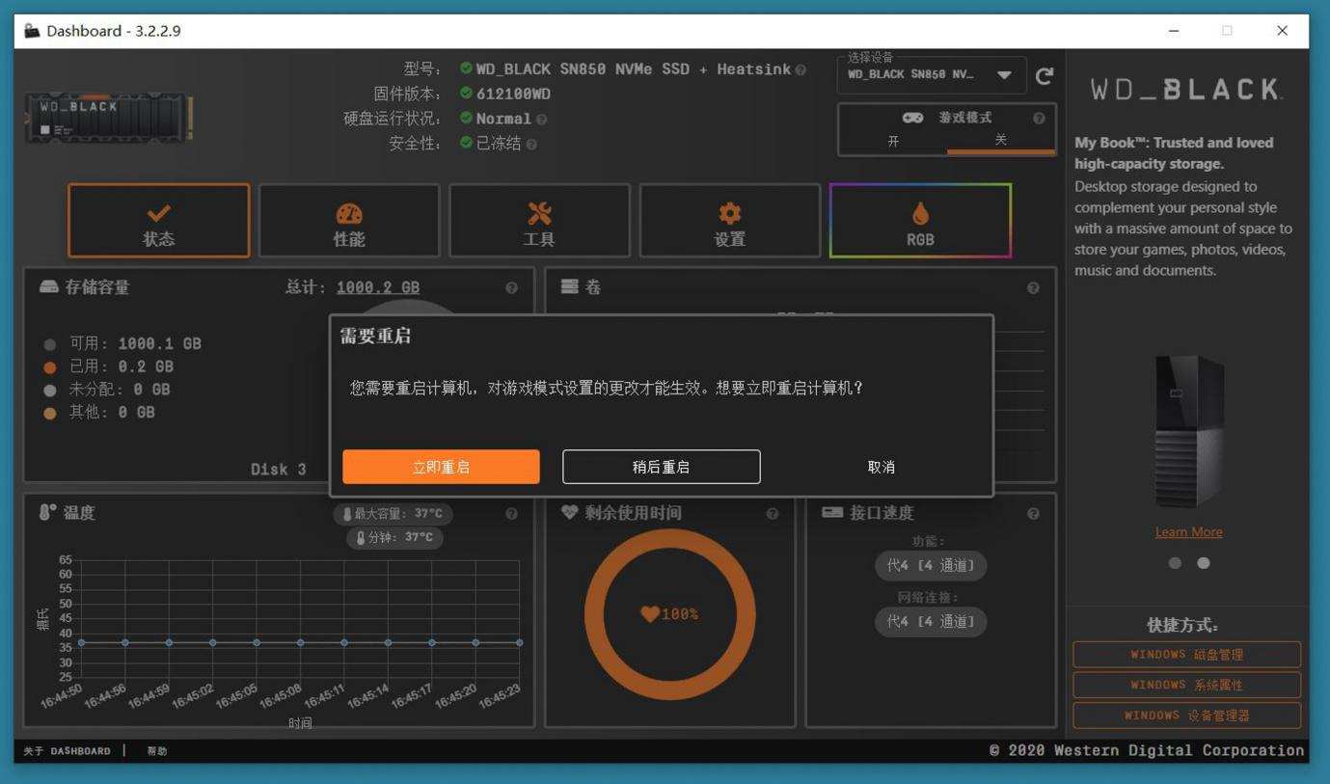This screenshot has height=784, width=1330.
Task: Switch Game Mode off (关)
Action: coord(1001,141)
